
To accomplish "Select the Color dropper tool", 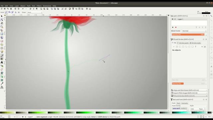I will (2, 84).
